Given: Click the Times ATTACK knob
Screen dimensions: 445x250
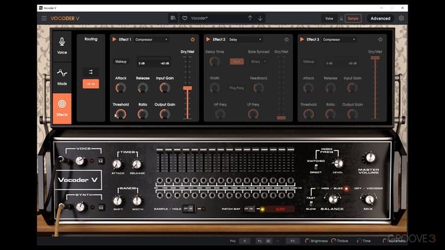Looking at the screenshot, I should [x=118, y=164].
